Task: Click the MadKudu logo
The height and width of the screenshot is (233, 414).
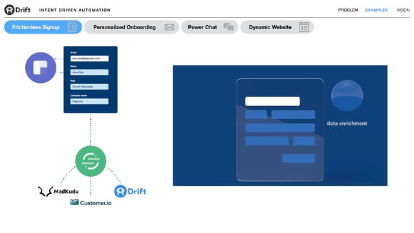Action: tap(58, 192)
